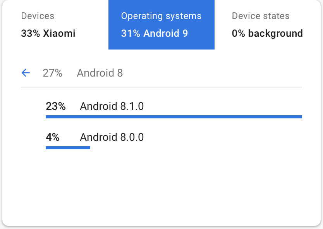Click the Android 8.1.0 version text
Screen dimensions: 323x229
tap(112, 106)
